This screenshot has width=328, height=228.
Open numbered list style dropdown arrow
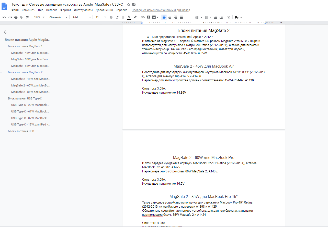[x=201, y=17]
